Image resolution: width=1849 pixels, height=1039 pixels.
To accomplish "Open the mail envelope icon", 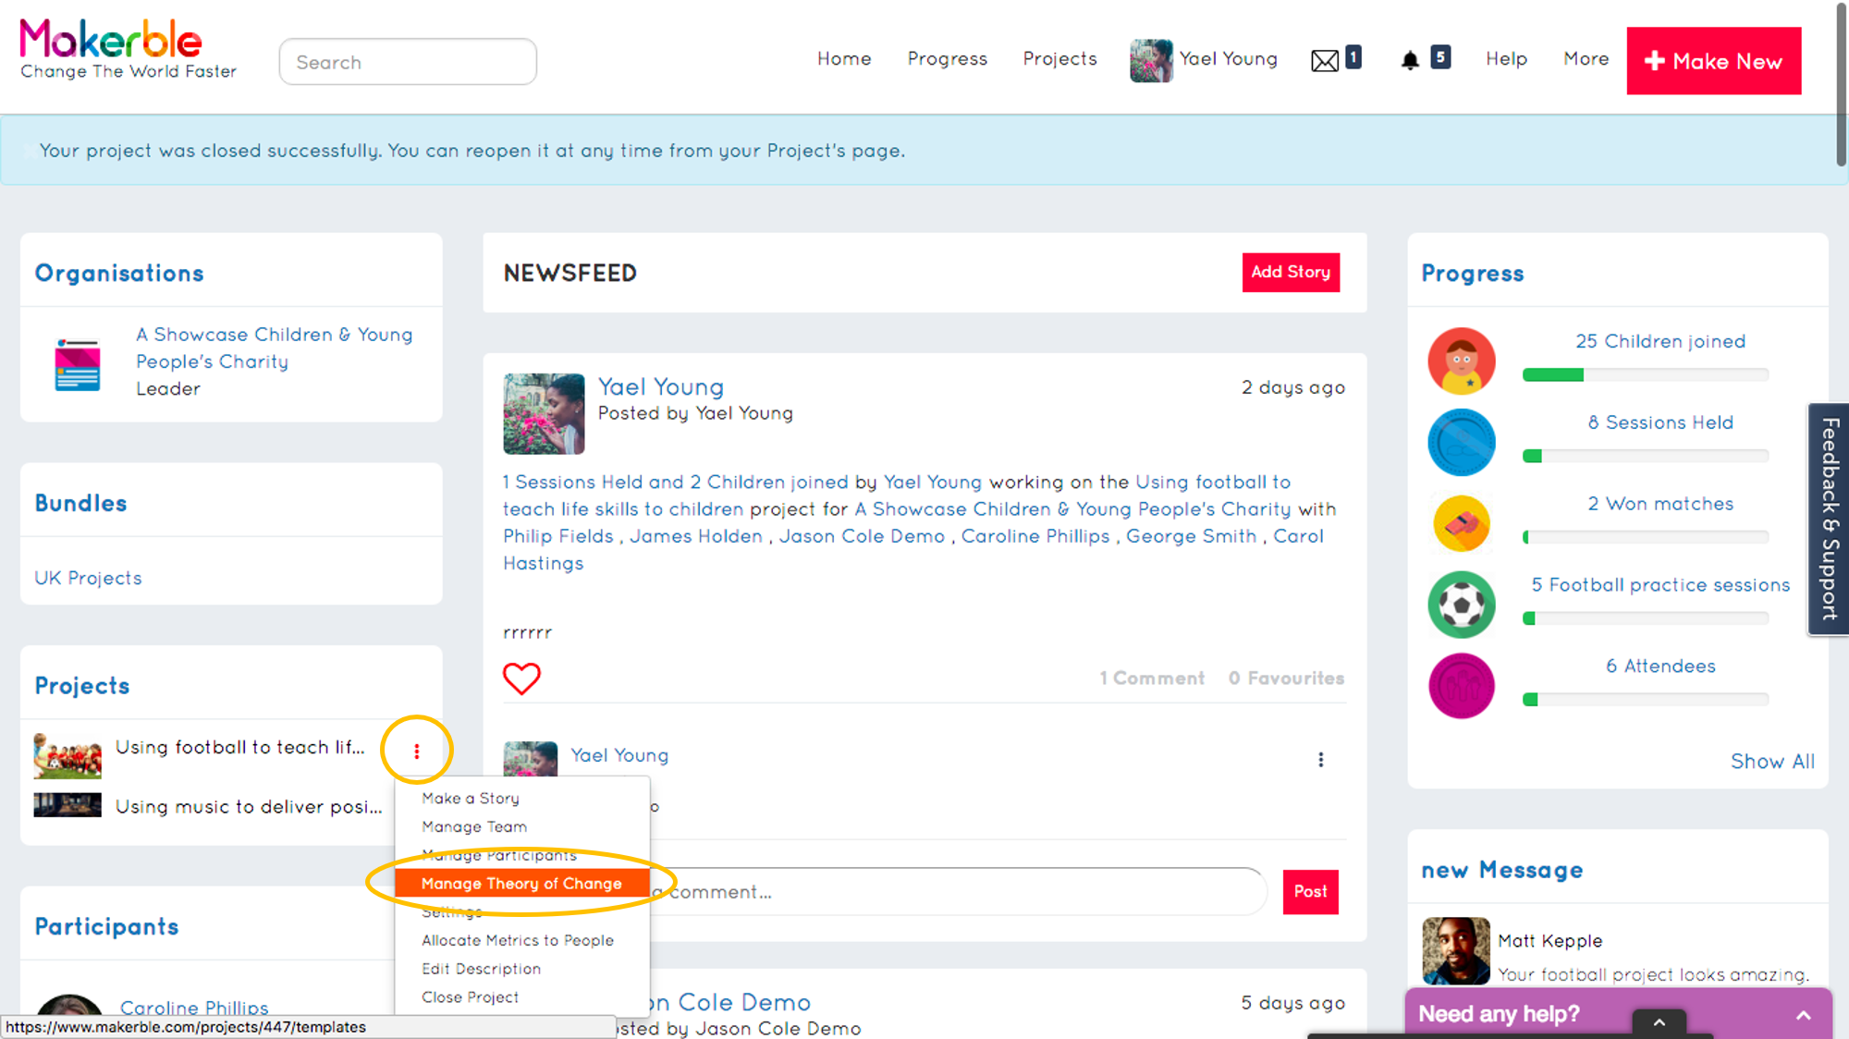I will (x=1324, y=61).
